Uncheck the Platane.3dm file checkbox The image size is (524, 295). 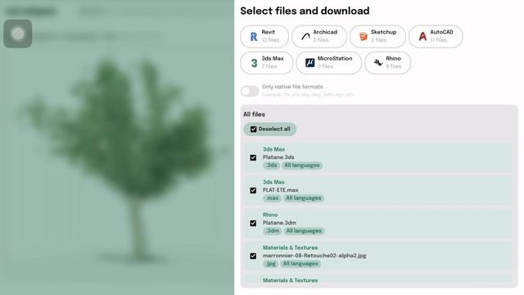pos(253,223)
